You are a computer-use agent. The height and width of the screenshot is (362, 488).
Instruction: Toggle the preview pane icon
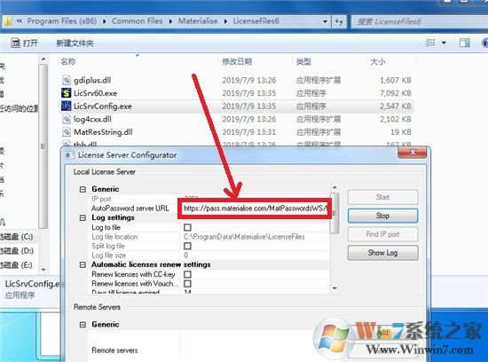click(464, 43)
